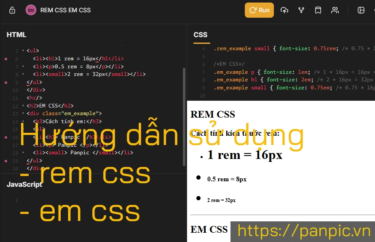Click the fiddle title REM CSS EM CSS

point(65,10)
